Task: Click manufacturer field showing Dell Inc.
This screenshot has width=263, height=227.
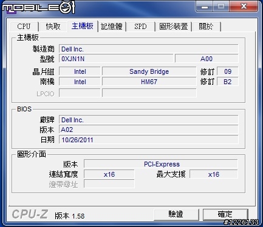Action: [149, 49]
